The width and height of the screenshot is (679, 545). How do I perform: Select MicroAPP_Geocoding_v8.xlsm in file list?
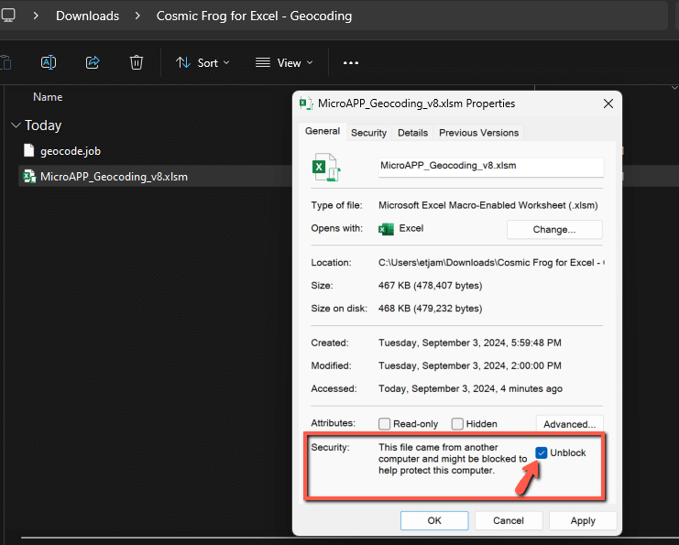pos(114,177)
